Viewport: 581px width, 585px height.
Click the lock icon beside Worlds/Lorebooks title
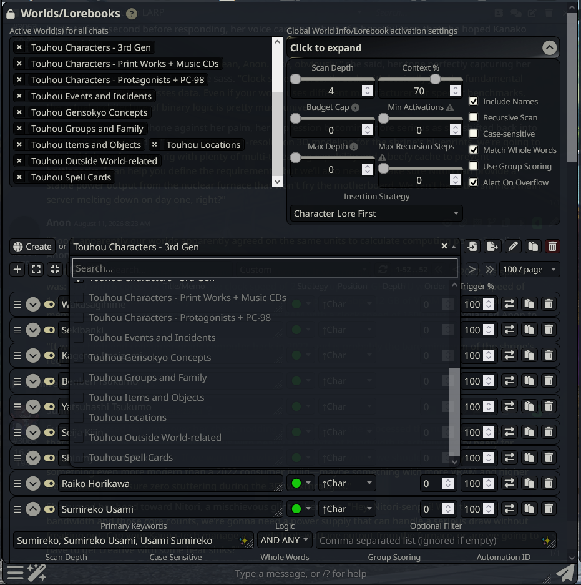pos(11,14)
